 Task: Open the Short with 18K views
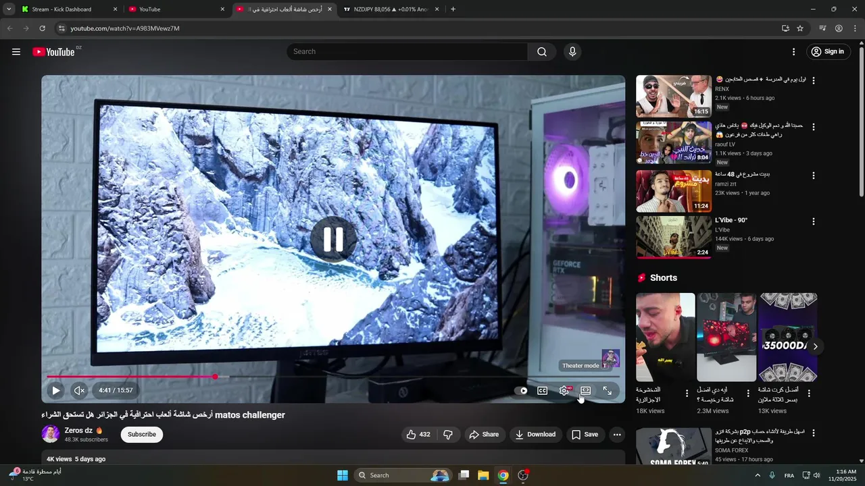click(666, 337)
